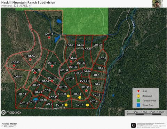Click the yellow reserved dot beside LOT-8
Viewport: 167px width, 129px height.
pyautogui.click(x=66, y=105)
